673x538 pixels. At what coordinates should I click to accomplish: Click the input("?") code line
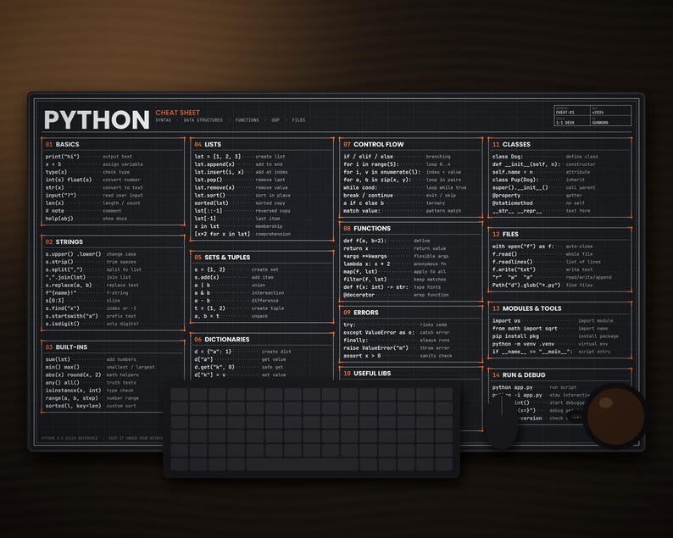(x=61, y=195)
